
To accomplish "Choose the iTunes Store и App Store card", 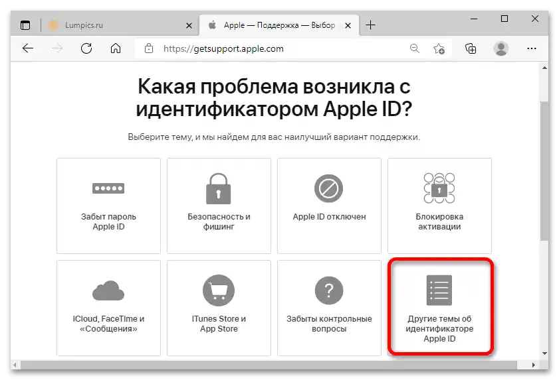I will click(219, 308).
